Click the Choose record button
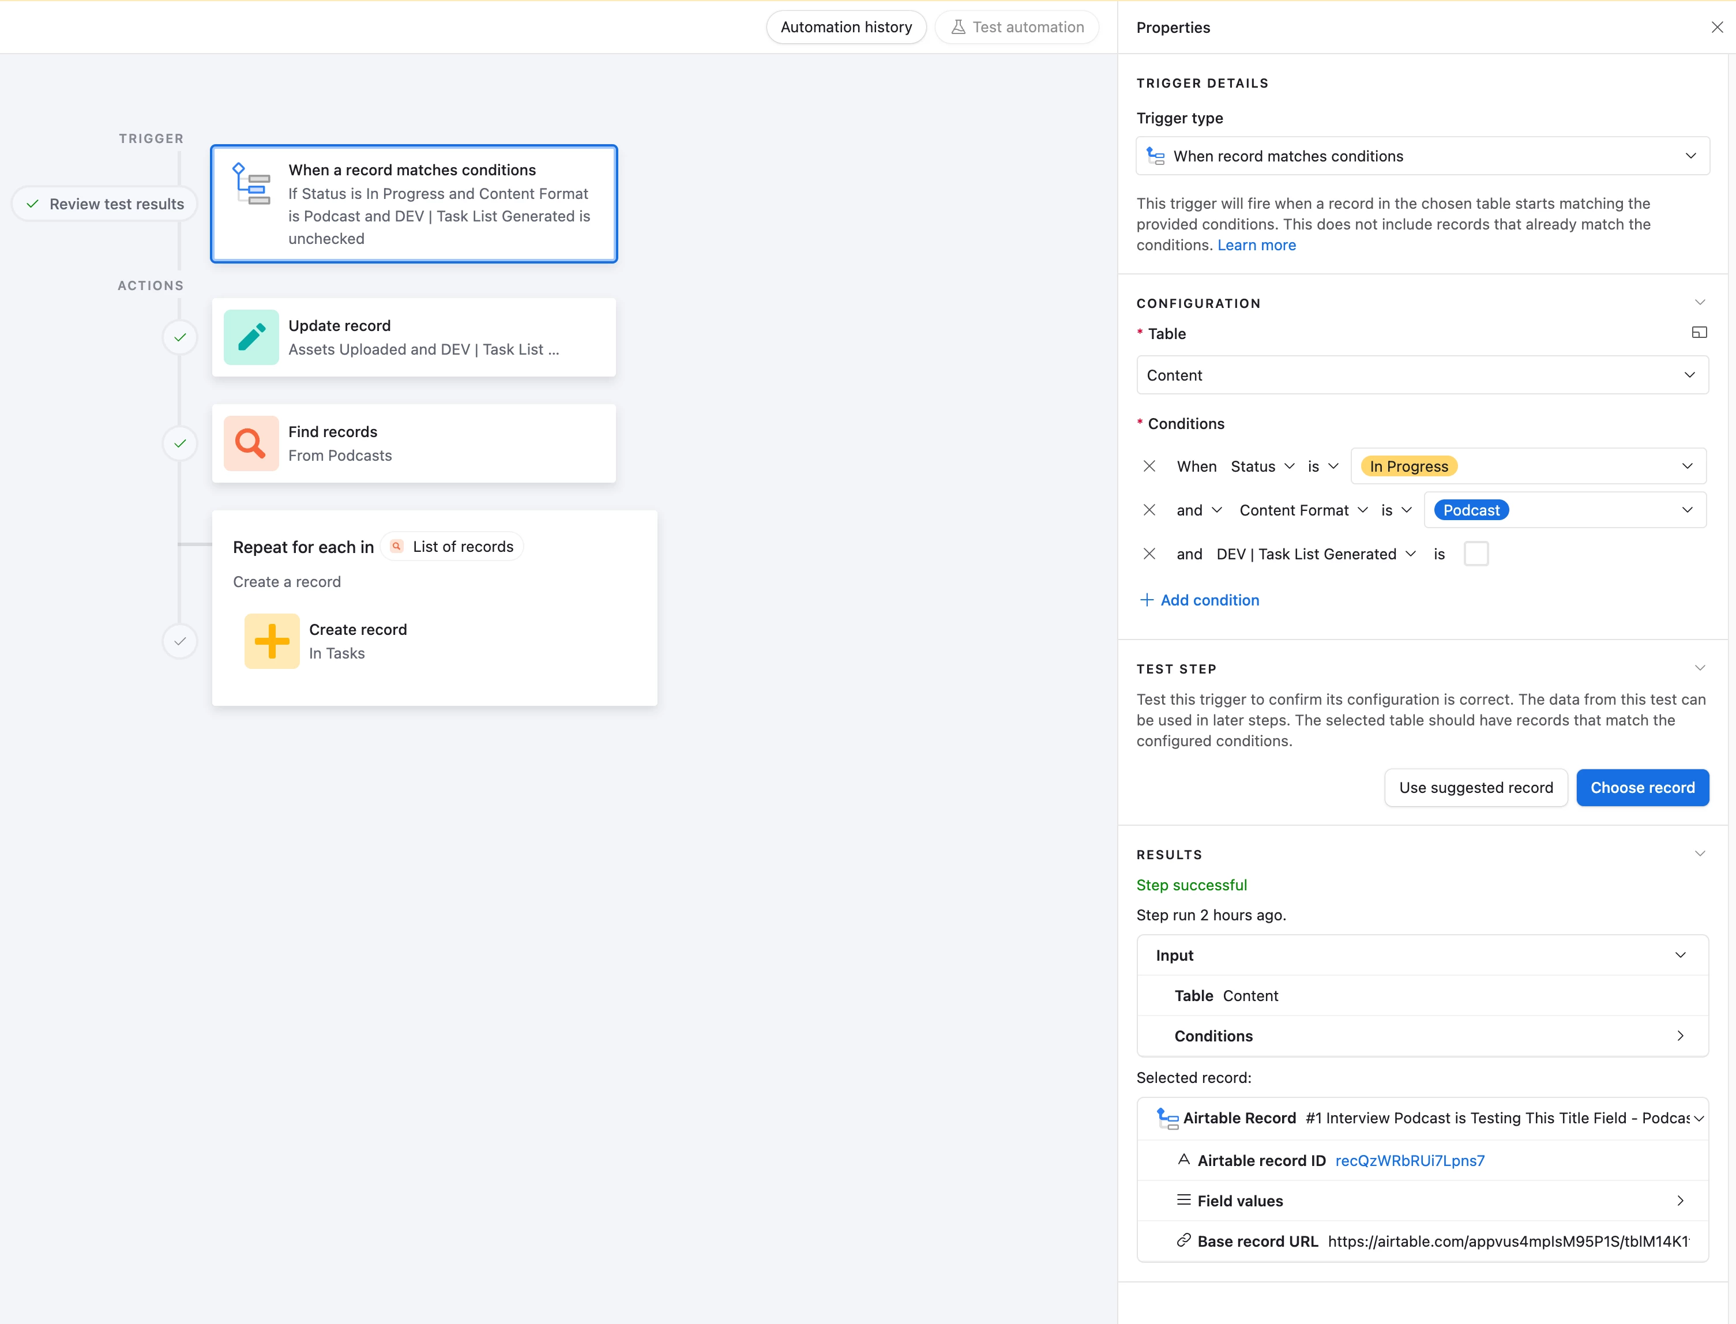 (x=1641, y=787)
